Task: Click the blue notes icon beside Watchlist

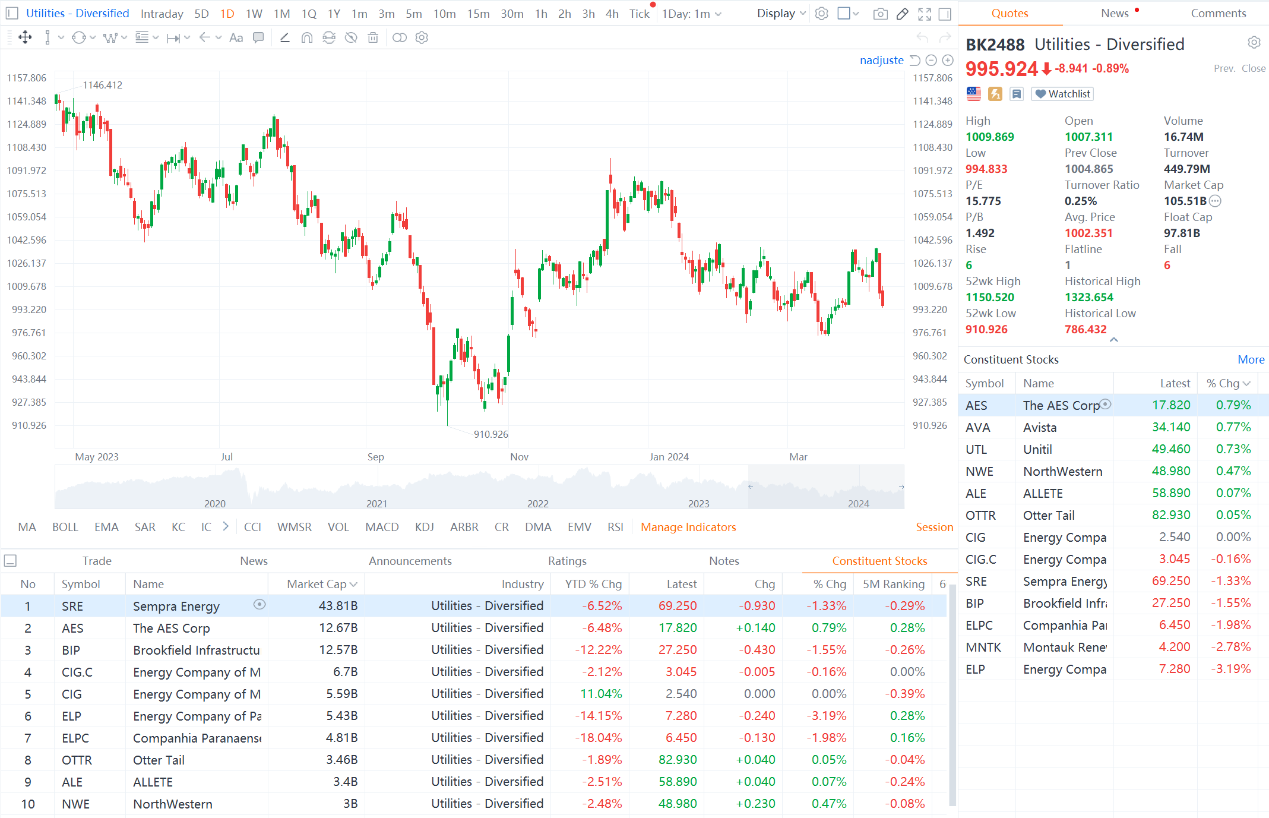Action: (x=1017, y=94)
